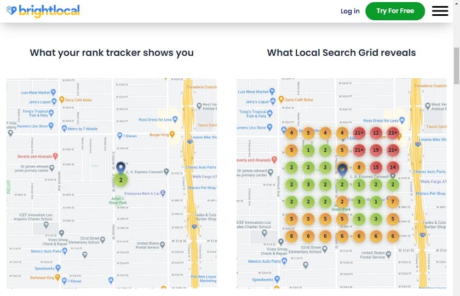Click Speedwerks pin on left map
The width and height of the screenshot is (460, 296).
[x=58, y=268]
